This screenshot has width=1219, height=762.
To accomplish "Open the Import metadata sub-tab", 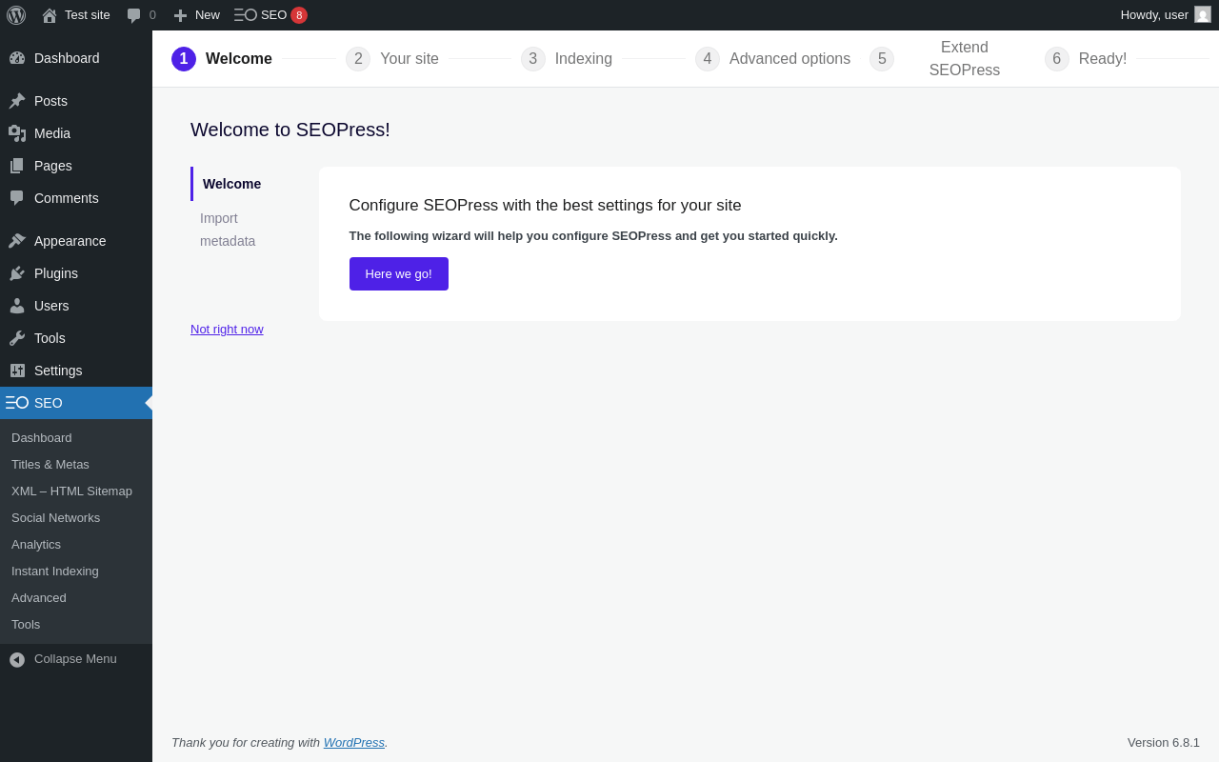I will coord(228,230).
